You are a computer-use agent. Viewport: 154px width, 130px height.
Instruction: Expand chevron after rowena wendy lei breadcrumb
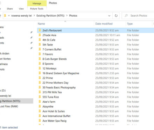coord(34,15)
